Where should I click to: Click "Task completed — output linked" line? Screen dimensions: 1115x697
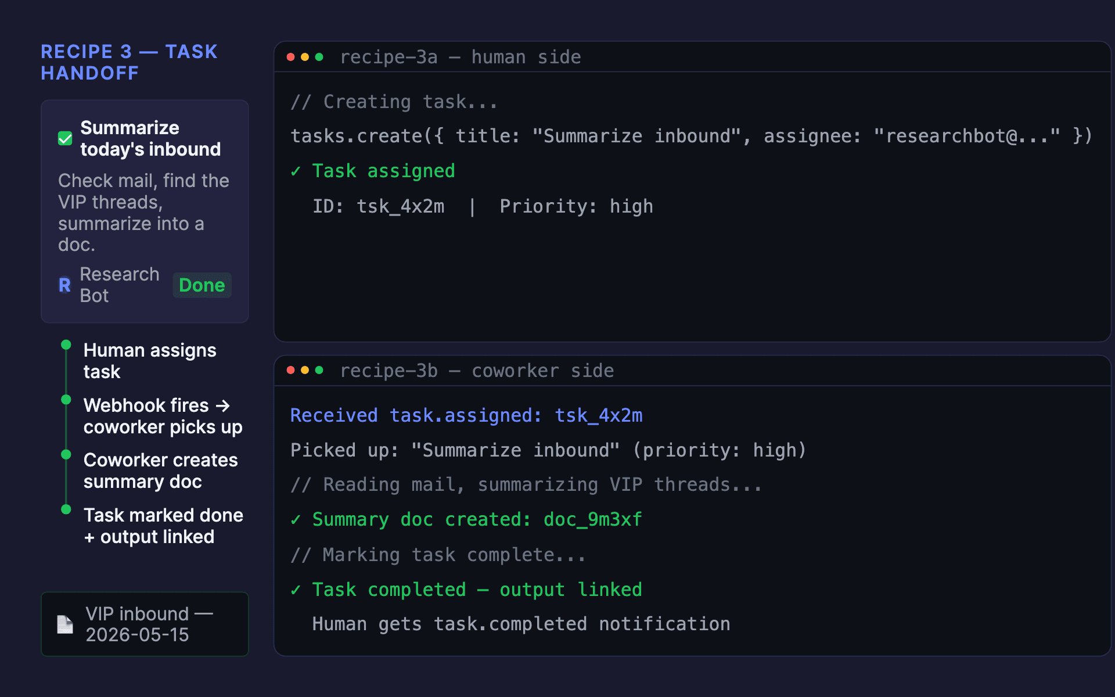coord(466,590)
